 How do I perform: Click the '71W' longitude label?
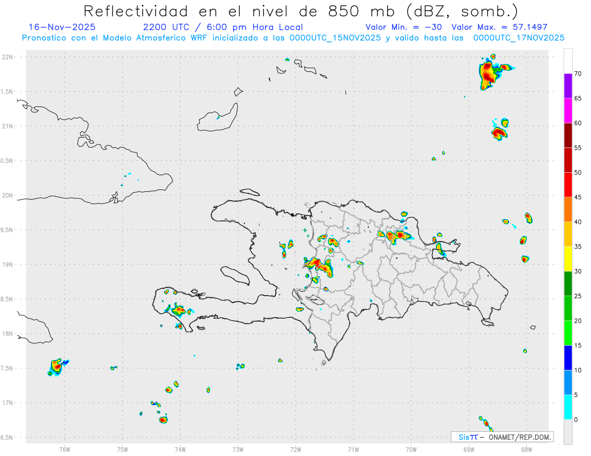pyautogui.click(x=354, y=449)
